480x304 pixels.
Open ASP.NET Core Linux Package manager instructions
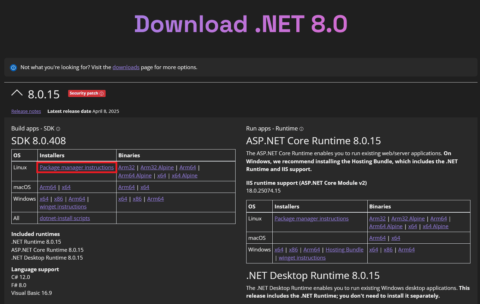(312, 219)
